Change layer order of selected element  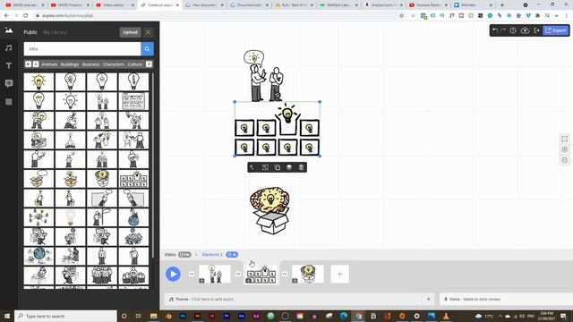point(289,167)
